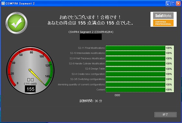
Task: Click the green checkmark pass icon
Action: (x=17, y=23)
